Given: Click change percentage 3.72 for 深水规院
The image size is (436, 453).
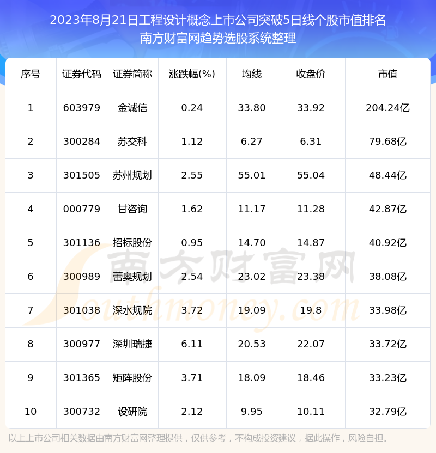Looking at the screenshot, I should pyautogui.click(x=192, y=310).
